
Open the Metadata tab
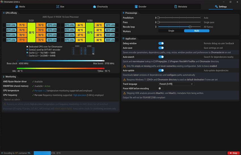tap(181, 7)
